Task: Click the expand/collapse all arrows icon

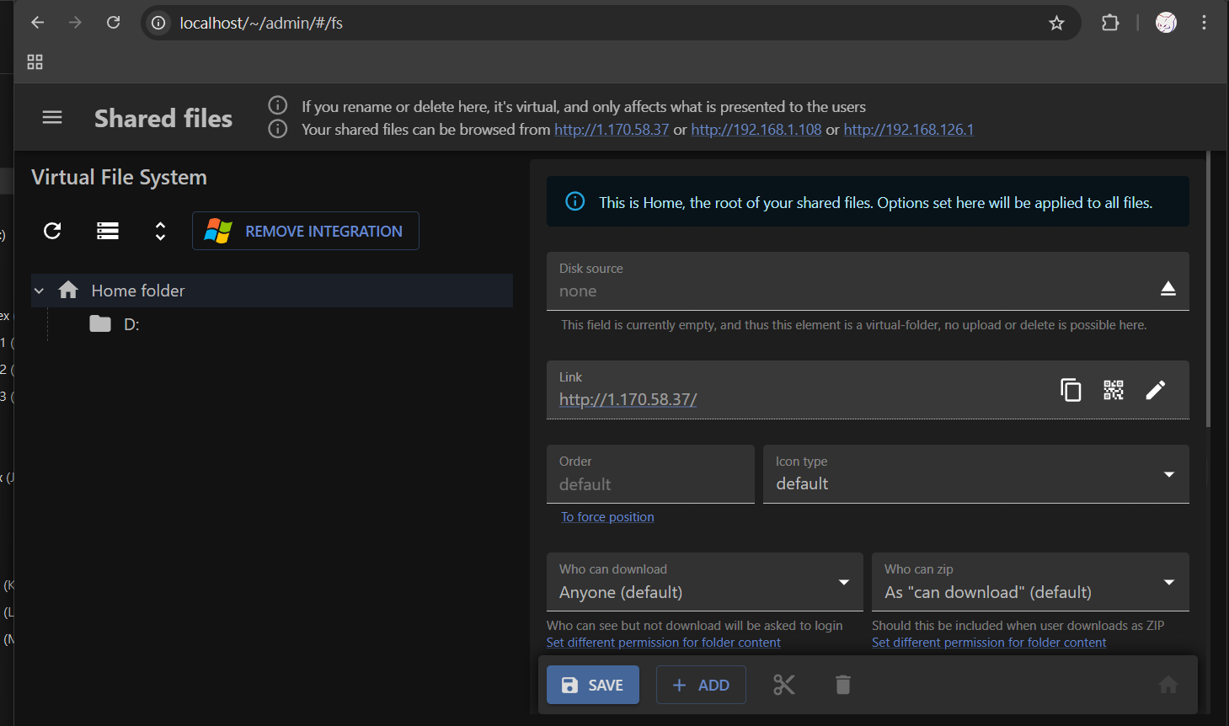Action: click(160, 231)
